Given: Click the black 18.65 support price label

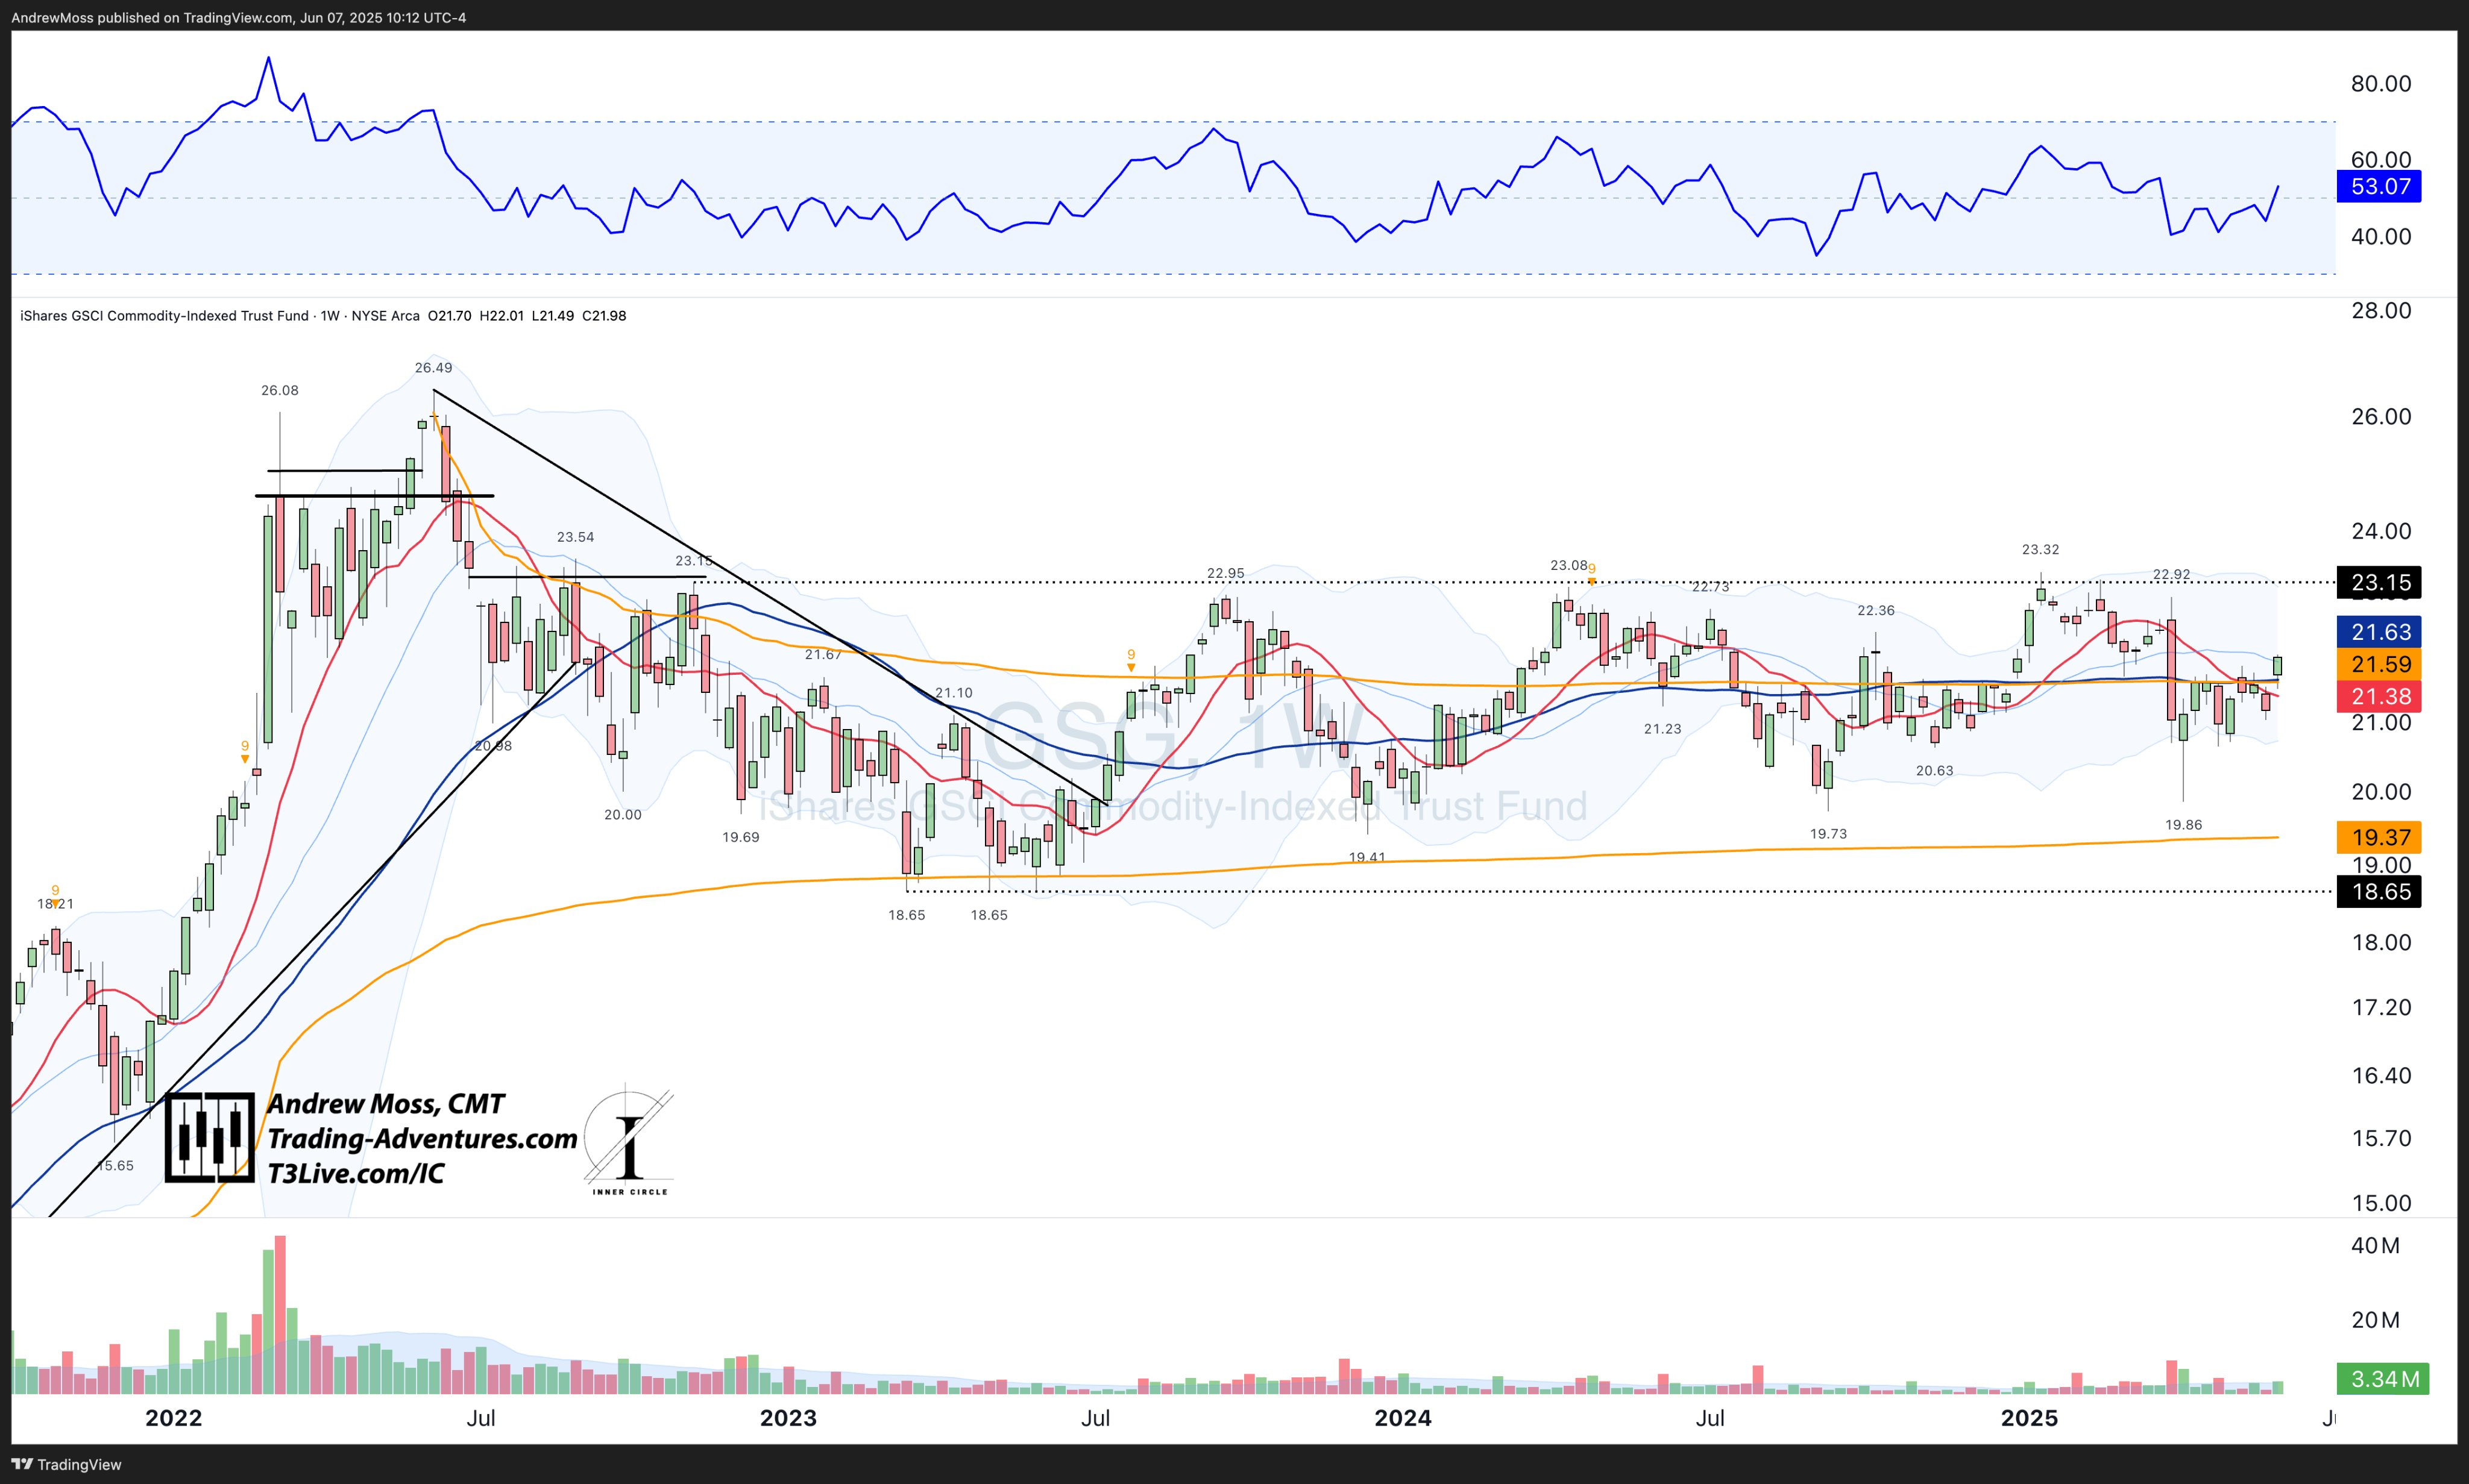Looking at the screenshot, I should click(x=2379, y=891).
